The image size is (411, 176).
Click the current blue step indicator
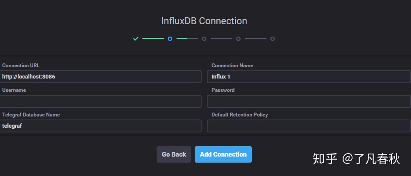click(x=170, y=39)
